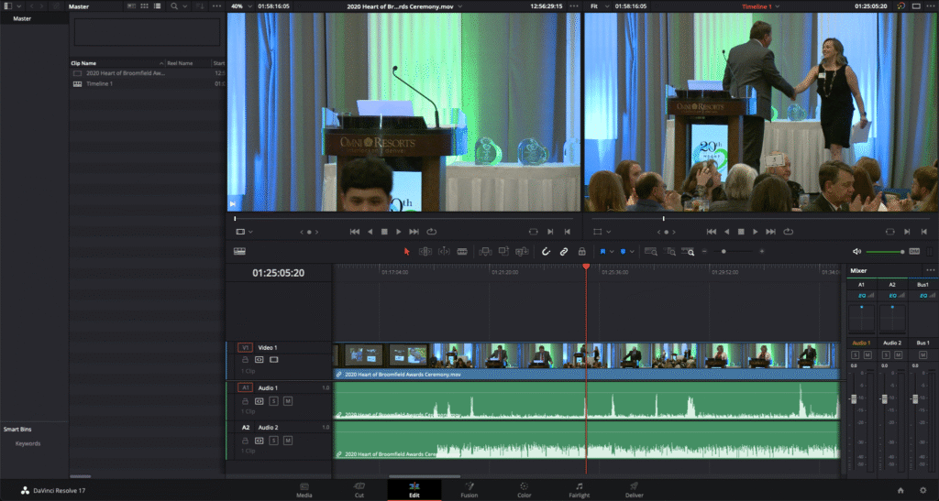Viewport: 939px width, 501px height.
Task: Toggle Loop playback in the source viewer
Action: click(431, 232)
